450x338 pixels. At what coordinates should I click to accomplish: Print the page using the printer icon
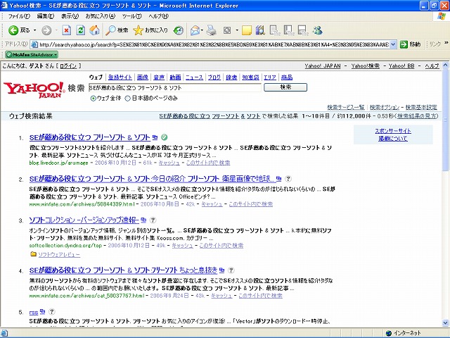click(212, 30)
